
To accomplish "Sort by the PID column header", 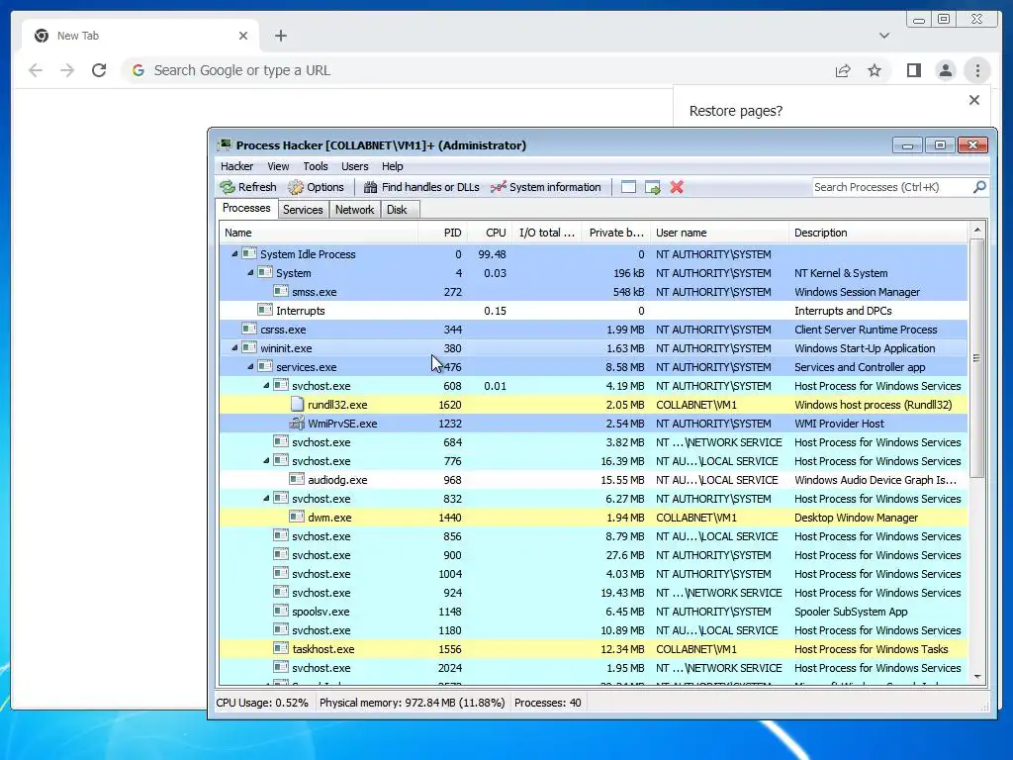I will (x=442, y=233).
